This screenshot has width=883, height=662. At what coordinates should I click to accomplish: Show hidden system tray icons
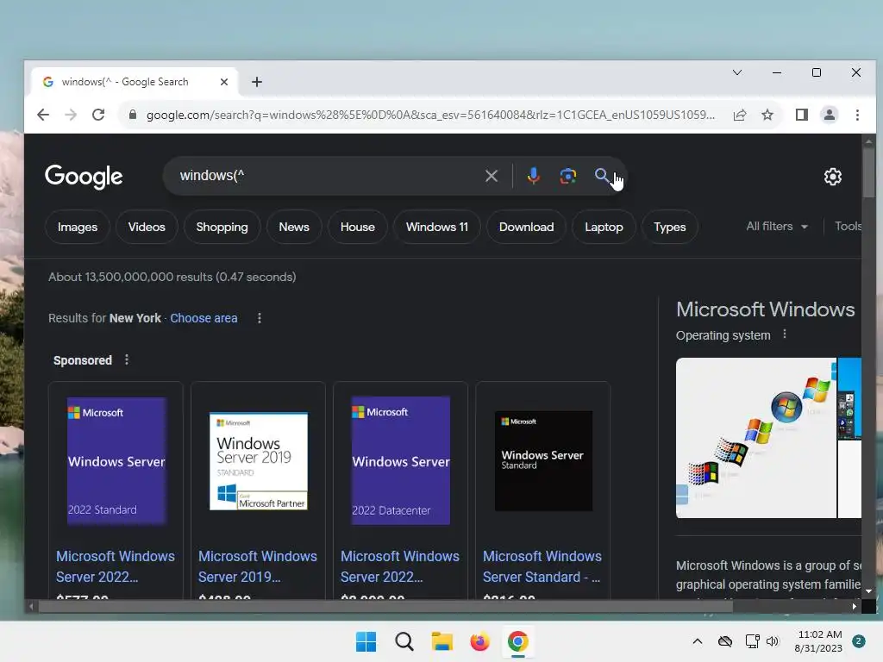[x=697, y=641]
